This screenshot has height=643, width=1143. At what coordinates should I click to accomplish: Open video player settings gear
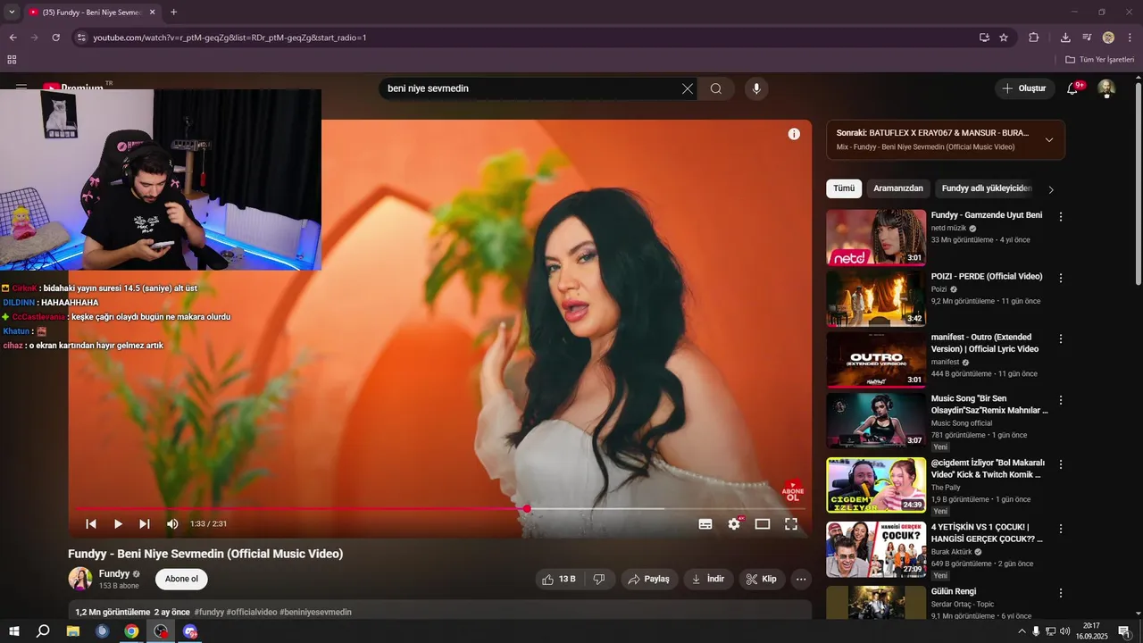(x=734, y=524)
